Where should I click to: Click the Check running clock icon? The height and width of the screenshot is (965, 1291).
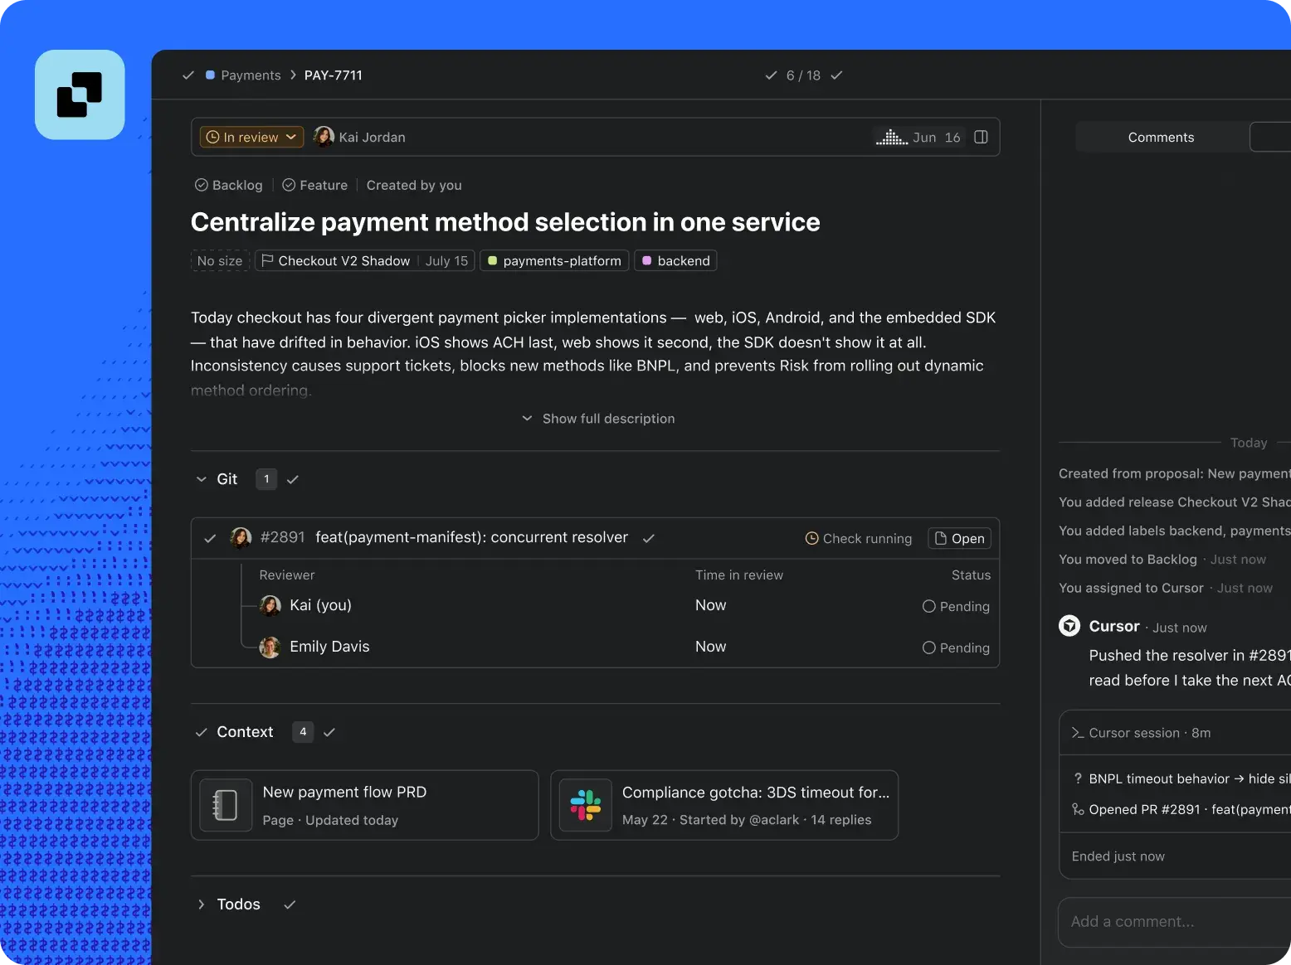point(812,538)
